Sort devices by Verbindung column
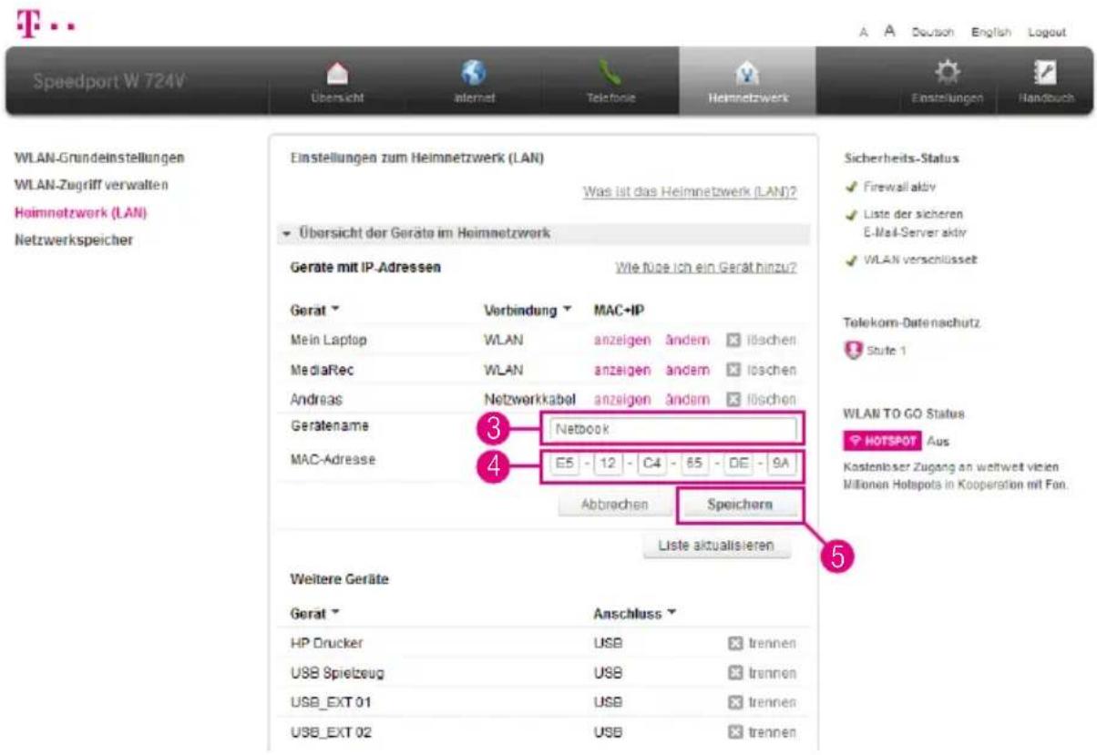The image size is (1097, 755). pos(528,312)
